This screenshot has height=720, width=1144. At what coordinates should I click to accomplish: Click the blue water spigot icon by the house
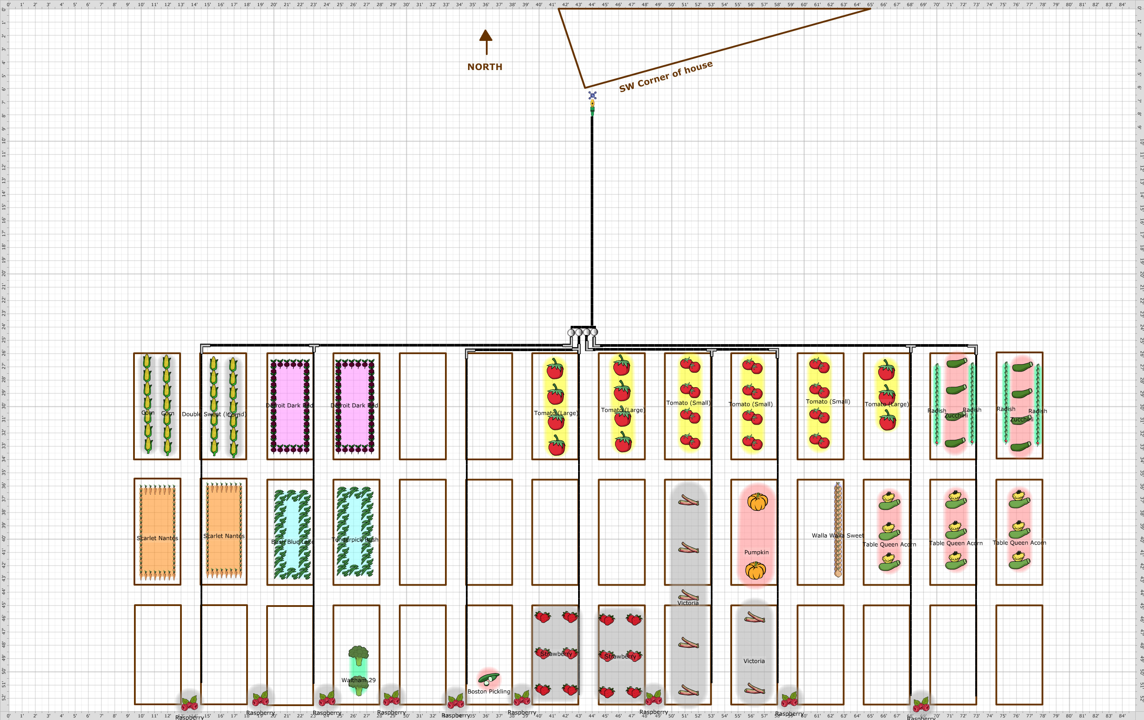592,96
